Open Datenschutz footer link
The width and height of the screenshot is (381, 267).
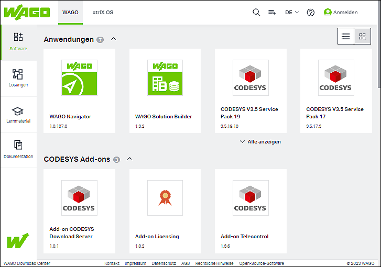[164, 263]
